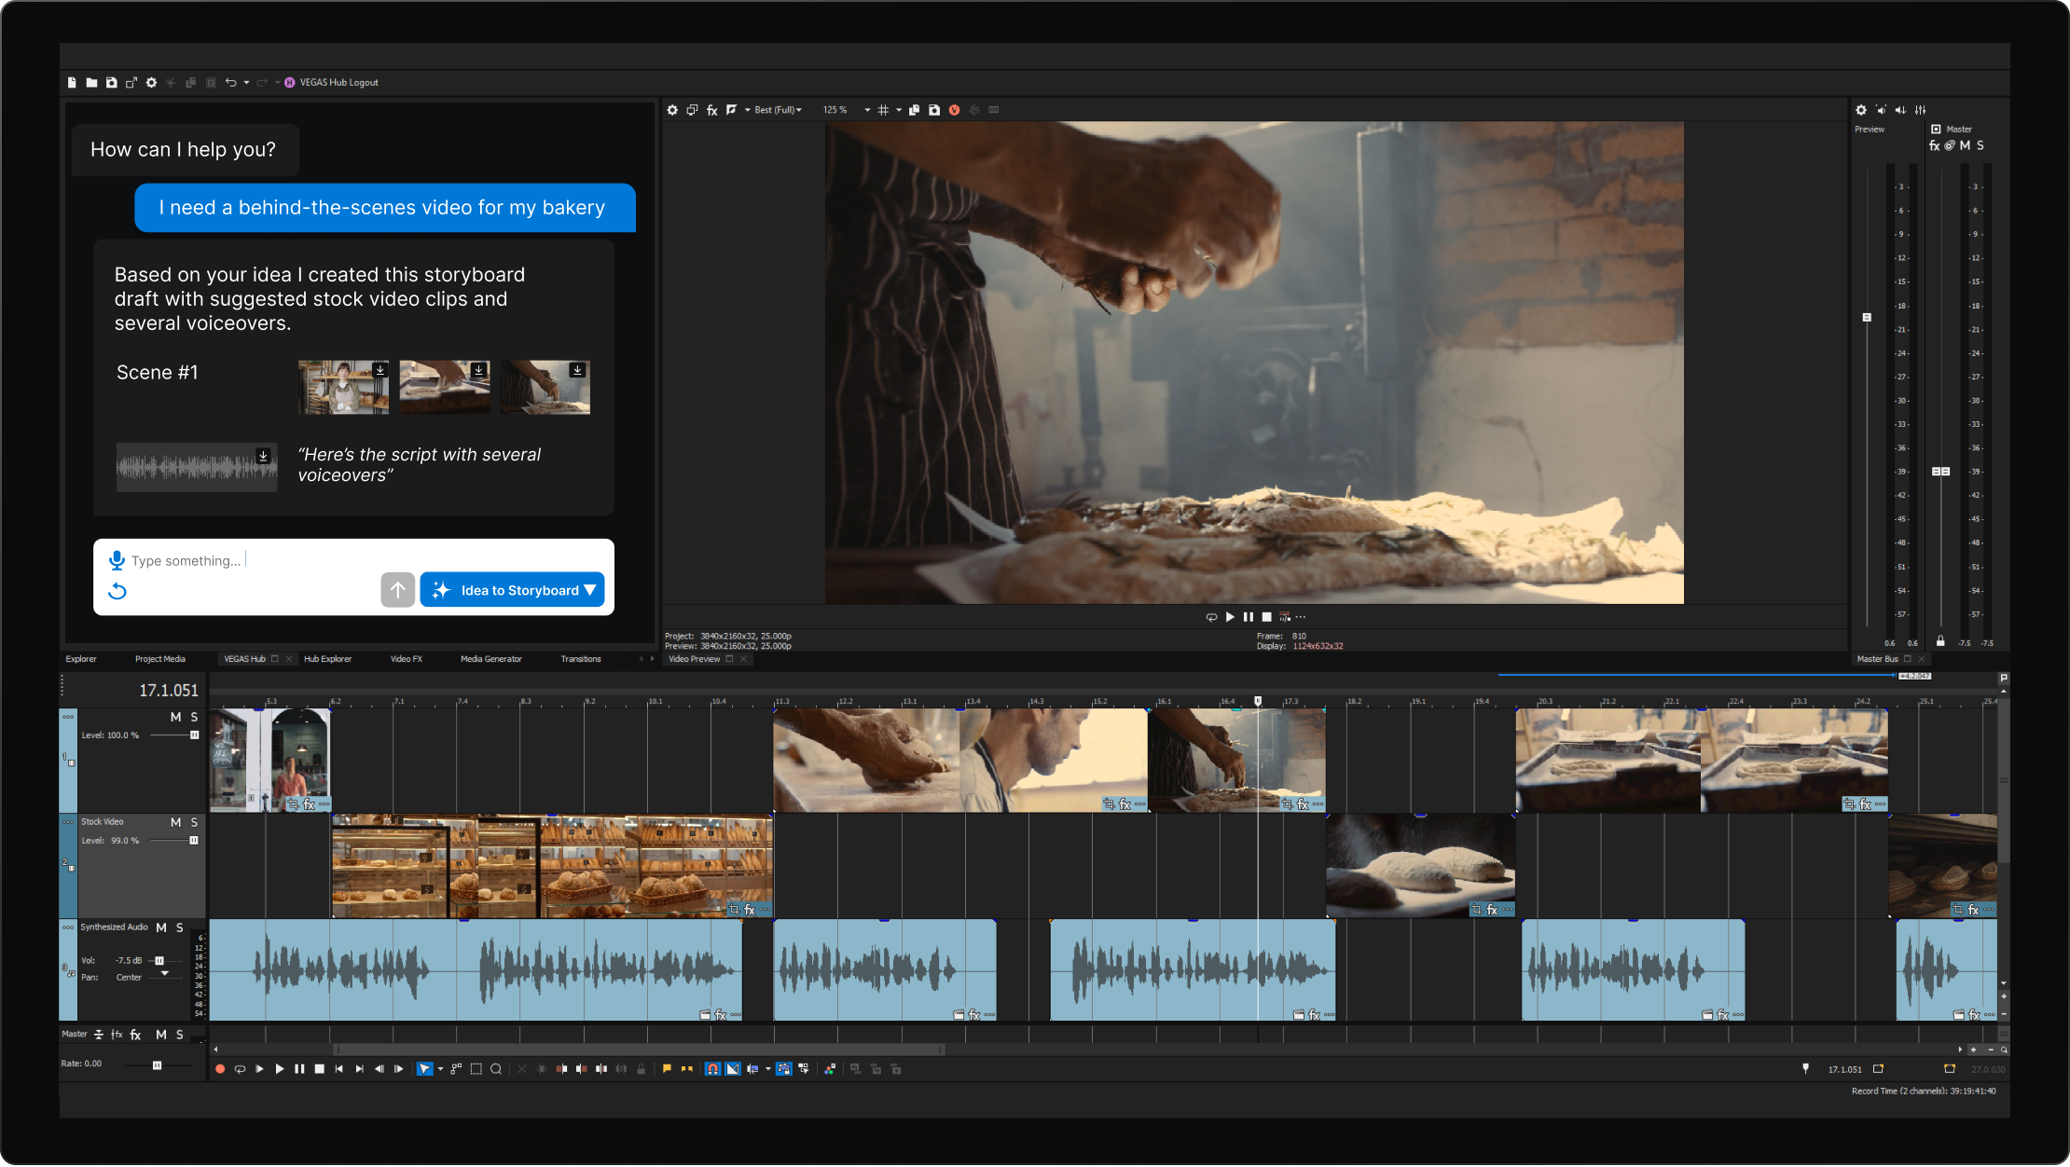
Task: Insert a marker with the orange flag icon
Action: tap(667, 1069)
